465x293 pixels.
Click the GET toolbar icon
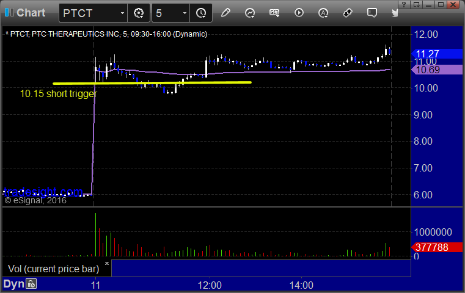(x=274, y=13)
